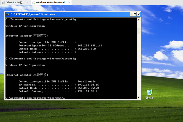Screen dimensions: 183x122
Task: Select the Recycle Bin desktop icon
Action: [150, 94]
